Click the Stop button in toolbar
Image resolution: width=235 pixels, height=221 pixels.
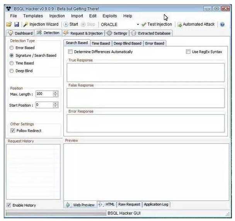tap(88, 24)
